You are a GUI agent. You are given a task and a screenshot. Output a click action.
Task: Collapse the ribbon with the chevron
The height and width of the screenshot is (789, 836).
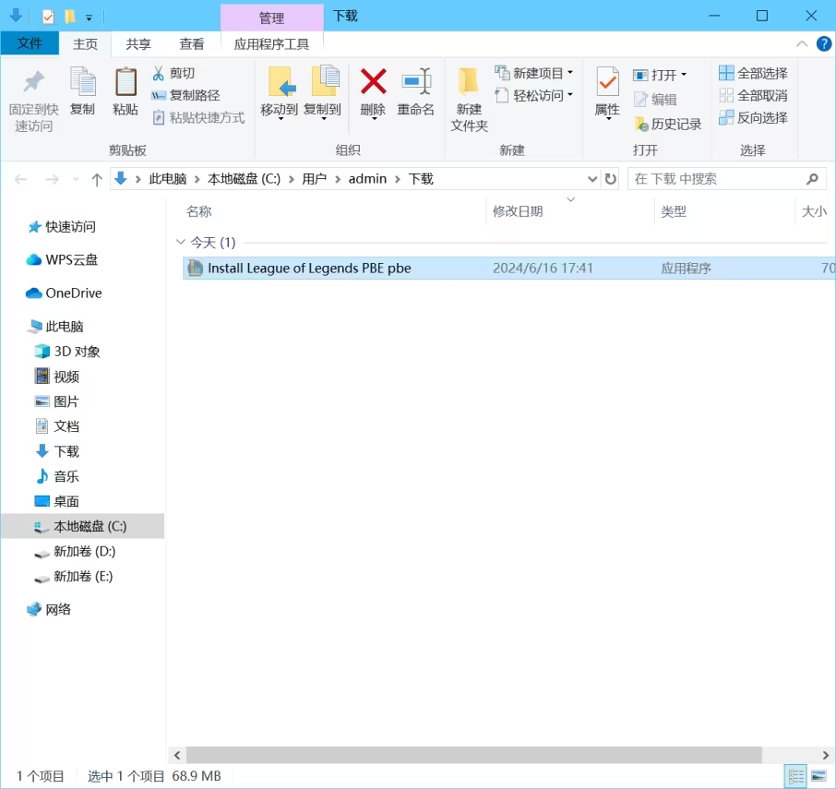pyautogui.click(x=801, y=43)
